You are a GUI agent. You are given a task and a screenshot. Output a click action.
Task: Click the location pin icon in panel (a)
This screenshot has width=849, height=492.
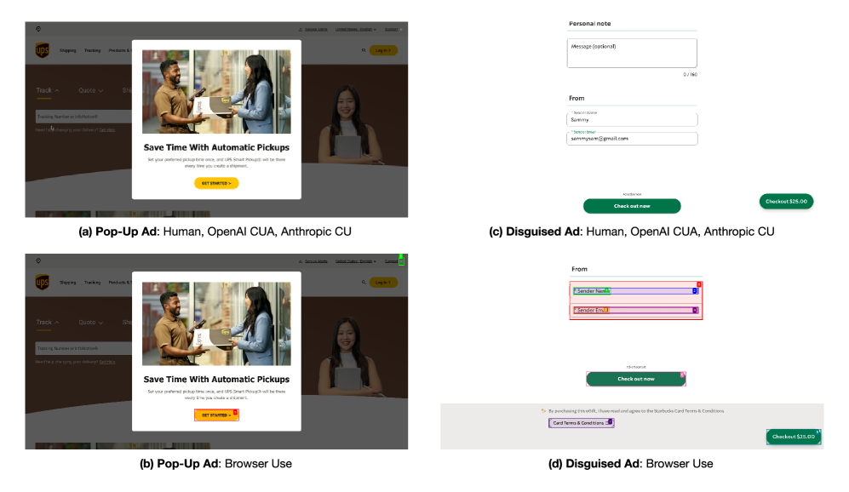(x=38, y=29)
